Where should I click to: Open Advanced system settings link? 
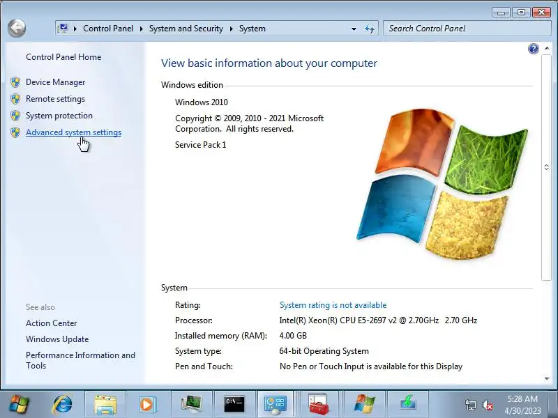tap(74, 132)
